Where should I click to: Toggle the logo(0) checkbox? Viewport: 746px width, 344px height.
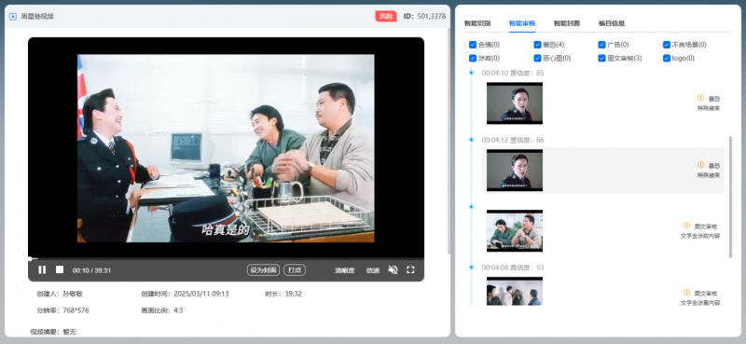pos(667,58)
